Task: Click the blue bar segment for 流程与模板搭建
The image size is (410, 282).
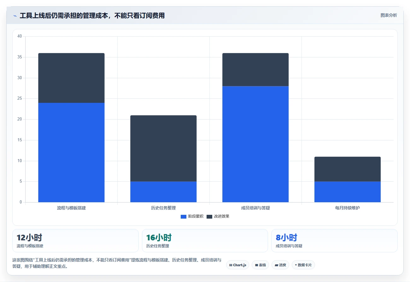Action: 71,152
